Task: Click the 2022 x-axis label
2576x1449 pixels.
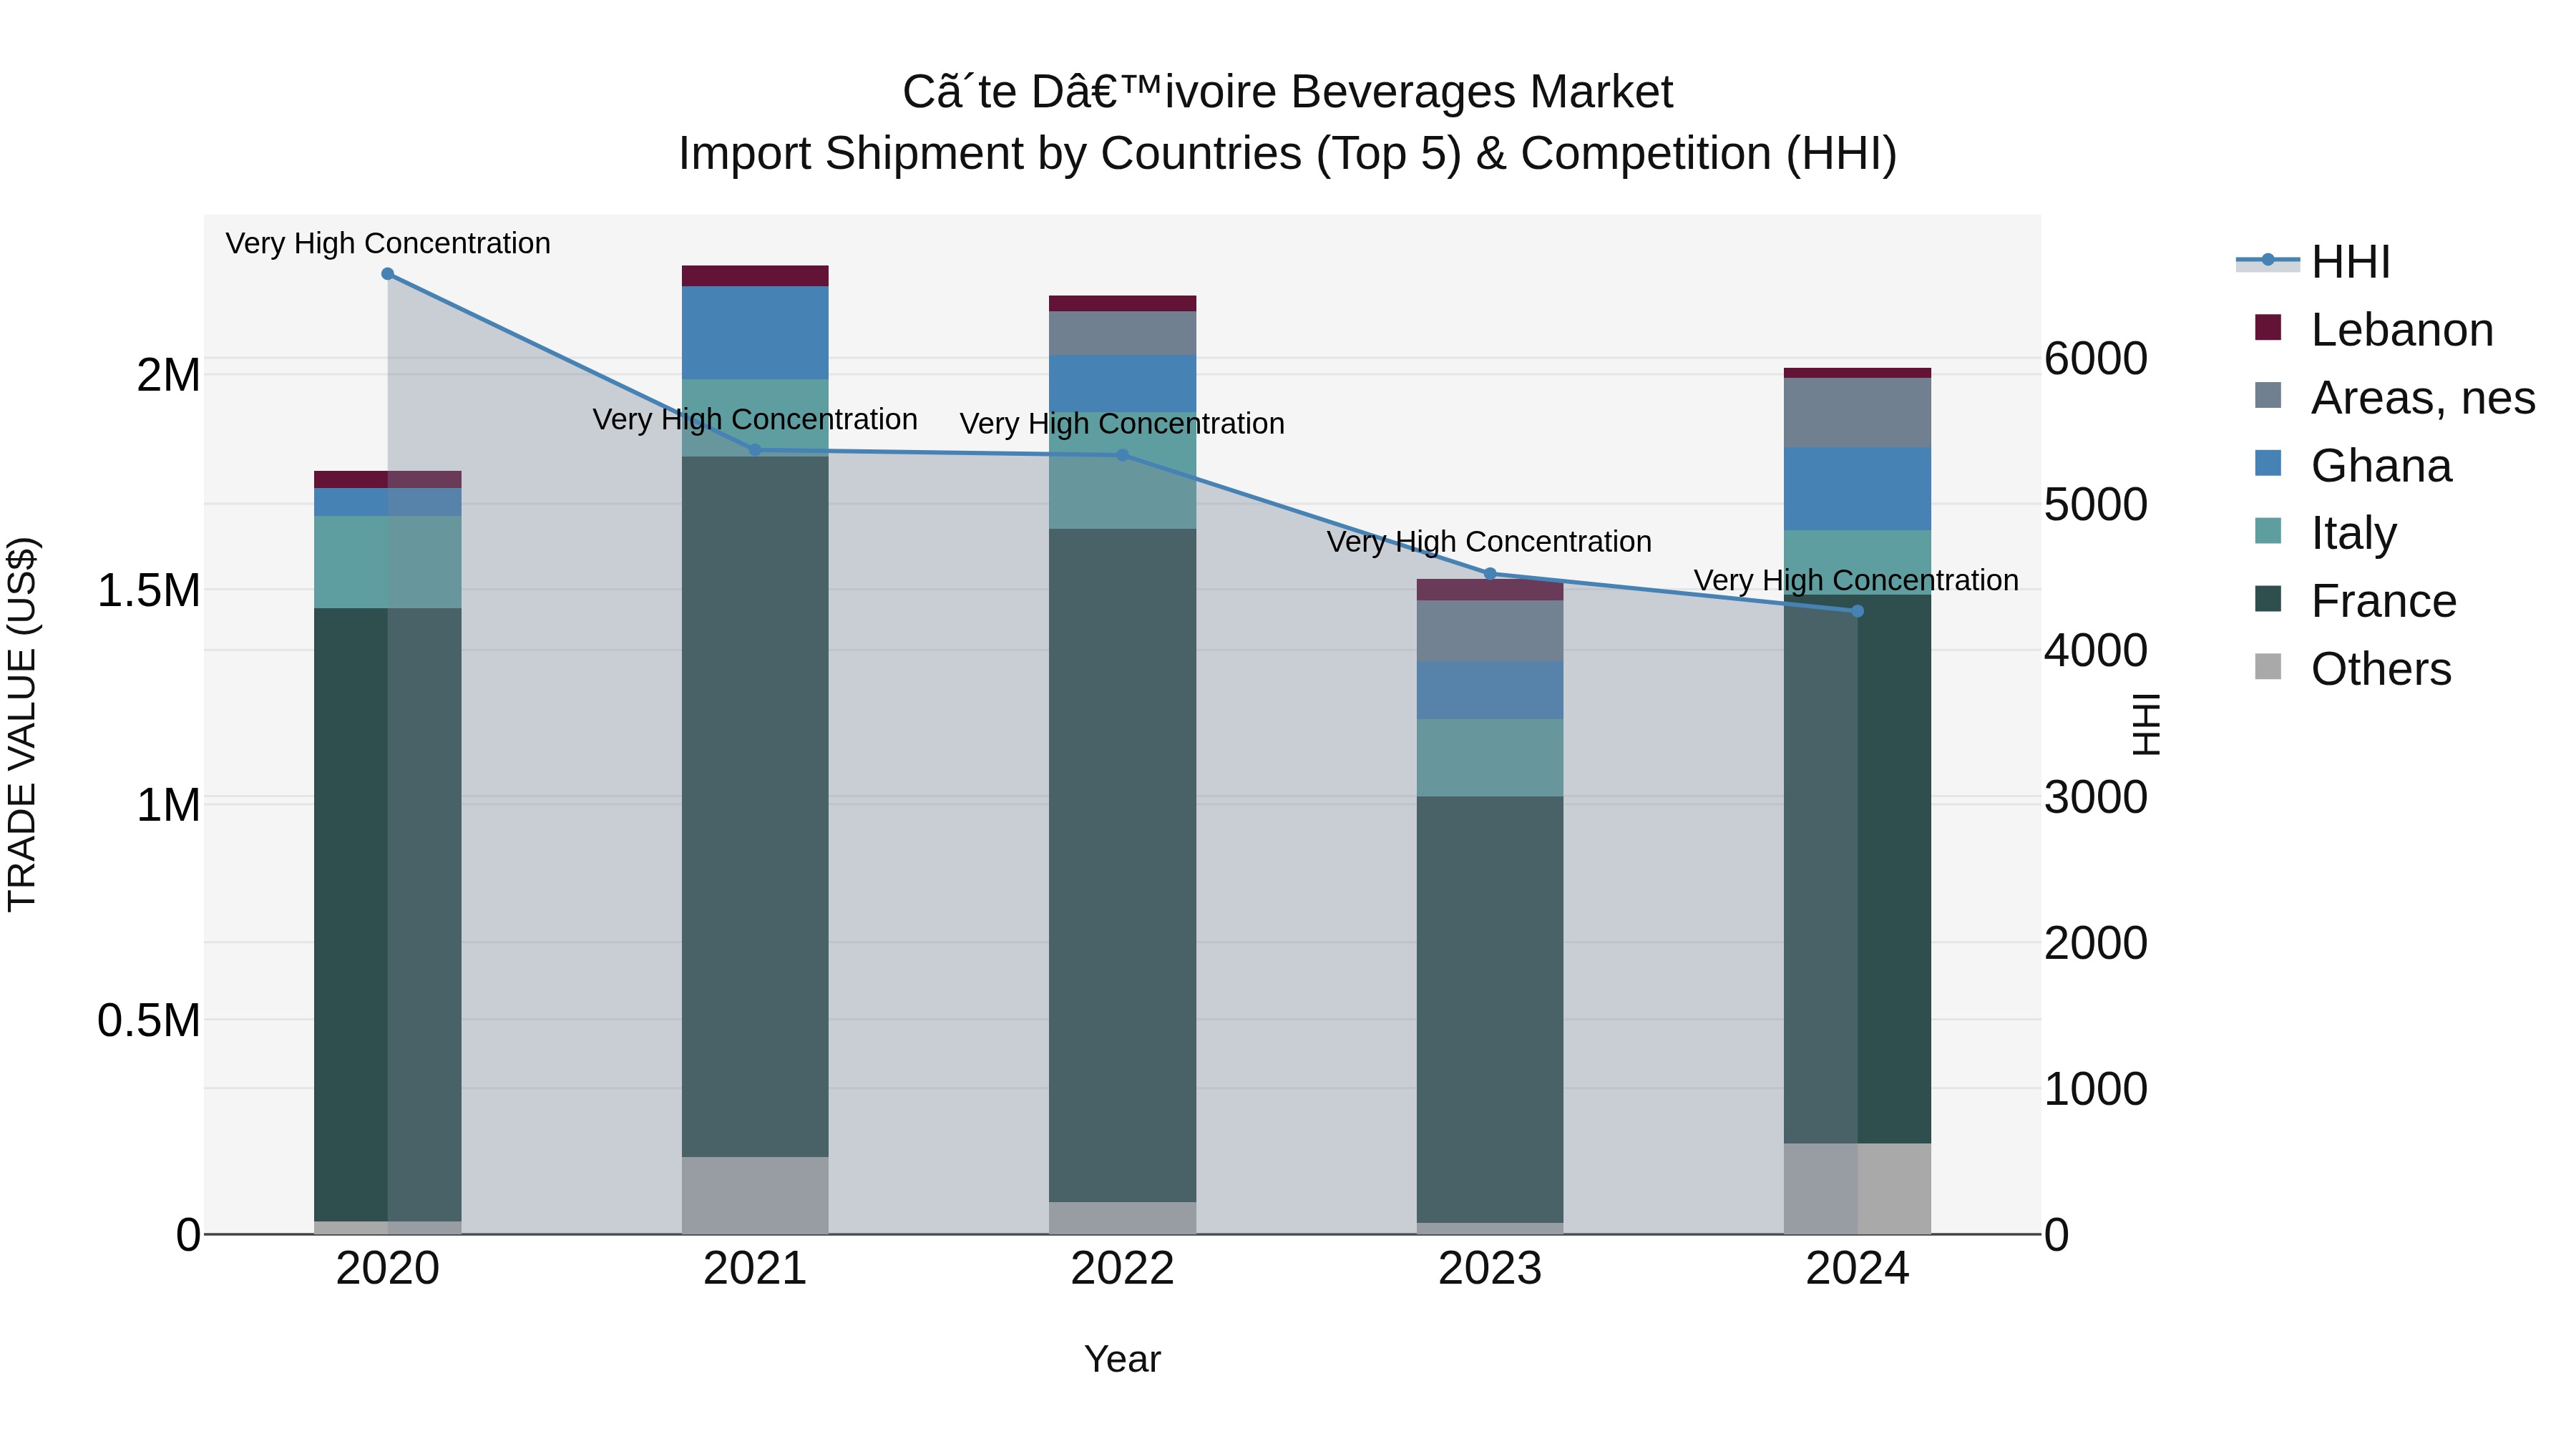Action: pyautogui.click(x=1122, y=1269)
